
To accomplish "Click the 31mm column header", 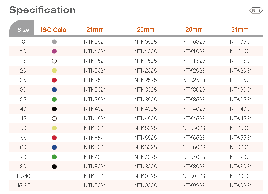I will [x=240, y=29].
